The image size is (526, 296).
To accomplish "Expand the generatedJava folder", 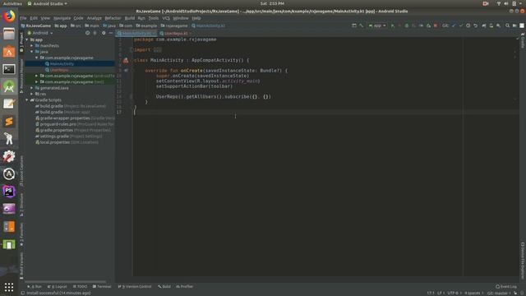I will point(32,88).
